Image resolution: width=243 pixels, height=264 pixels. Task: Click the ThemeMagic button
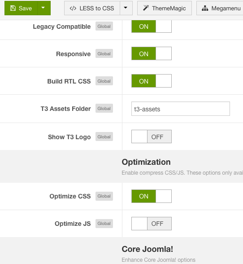165,8
